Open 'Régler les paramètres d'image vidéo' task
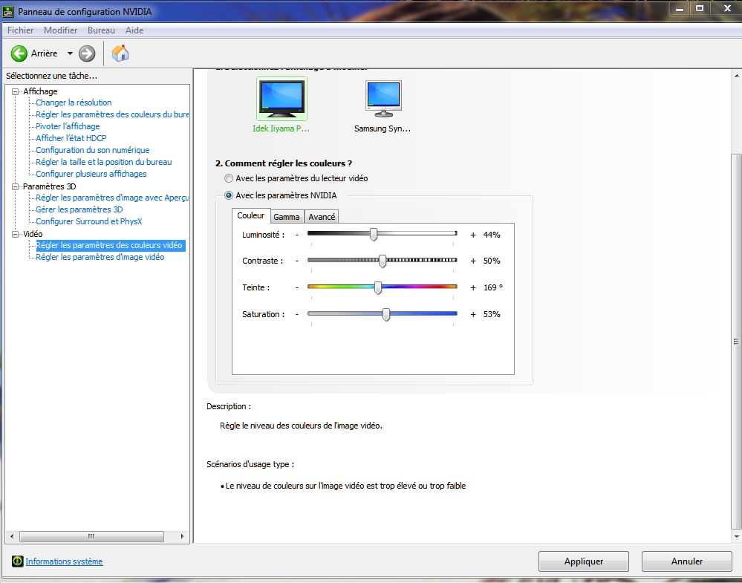The height and width of the screenshot is (583, 742). [x=100, y=257]
